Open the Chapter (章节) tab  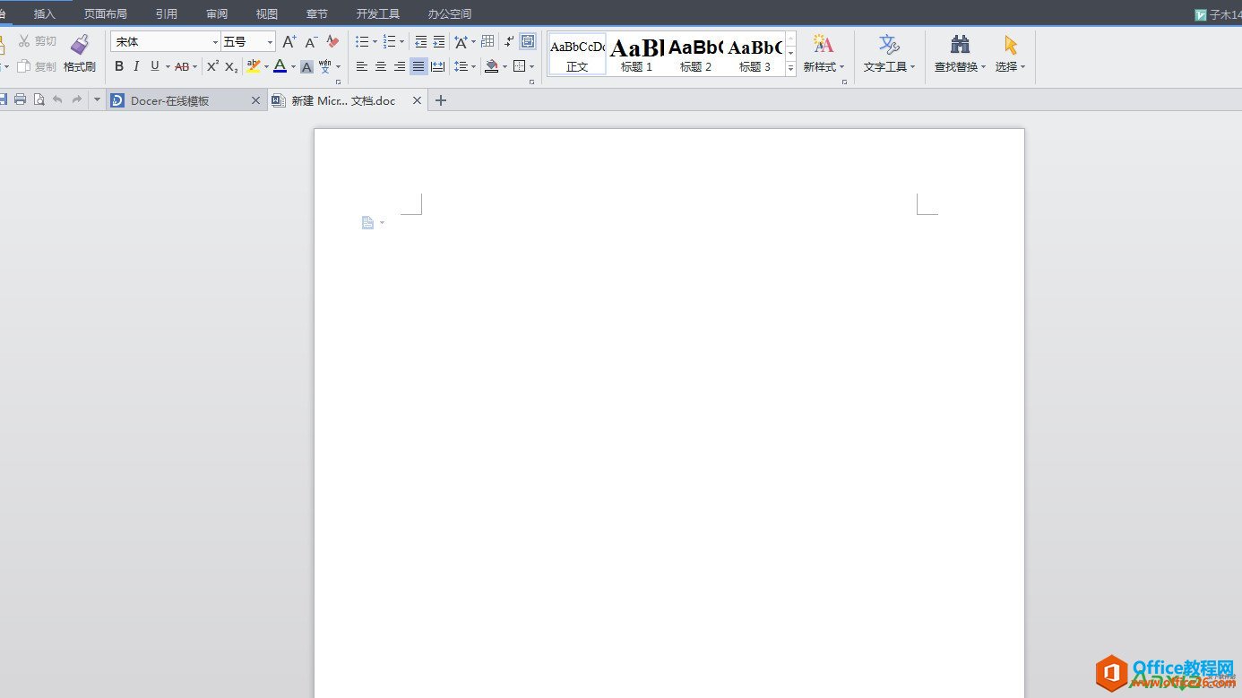tap(317, 13)
